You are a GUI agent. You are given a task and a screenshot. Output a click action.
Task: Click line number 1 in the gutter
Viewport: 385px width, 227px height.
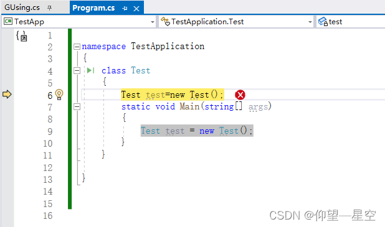click(50, 35)
